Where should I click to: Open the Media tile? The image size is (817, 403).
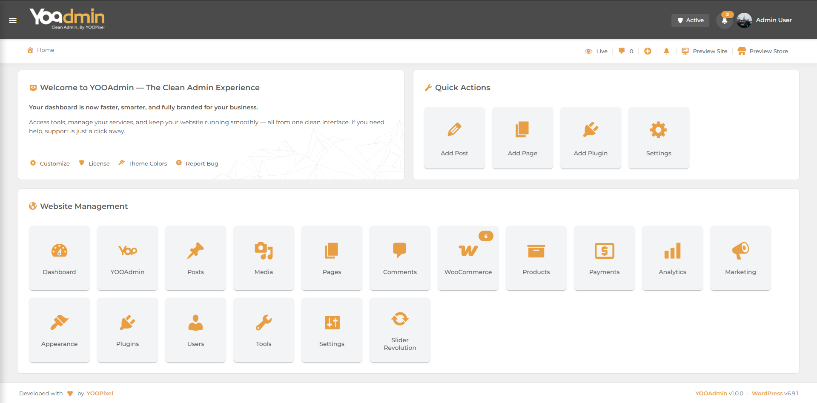pyautogui.click(x=264, y=258)
